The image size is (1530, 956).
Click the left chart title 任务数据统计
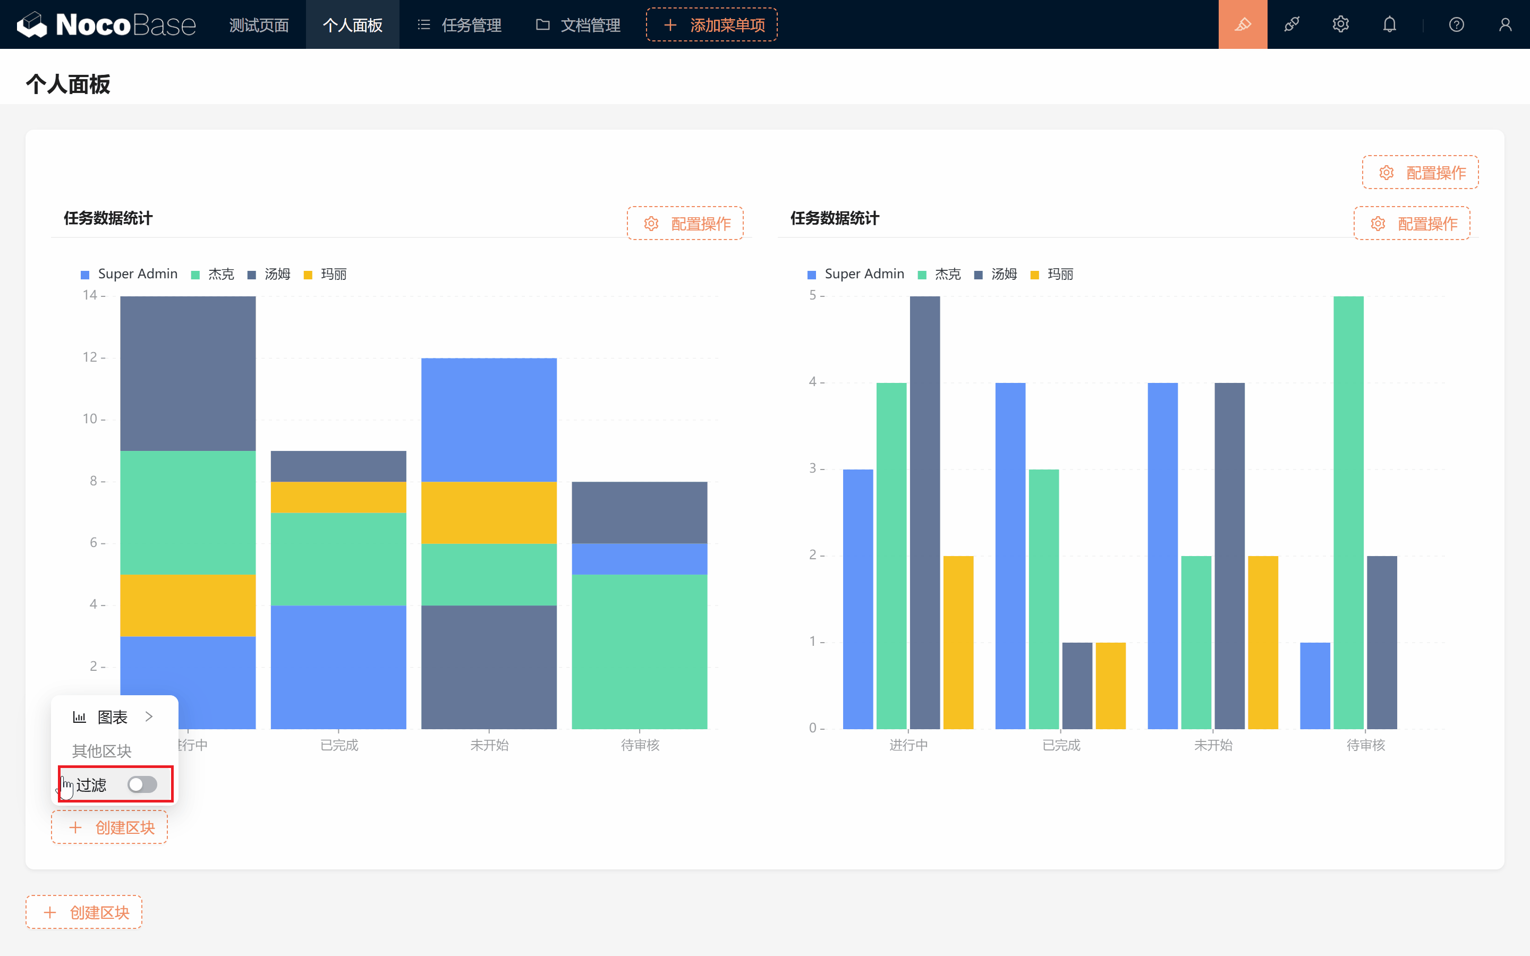108,218
